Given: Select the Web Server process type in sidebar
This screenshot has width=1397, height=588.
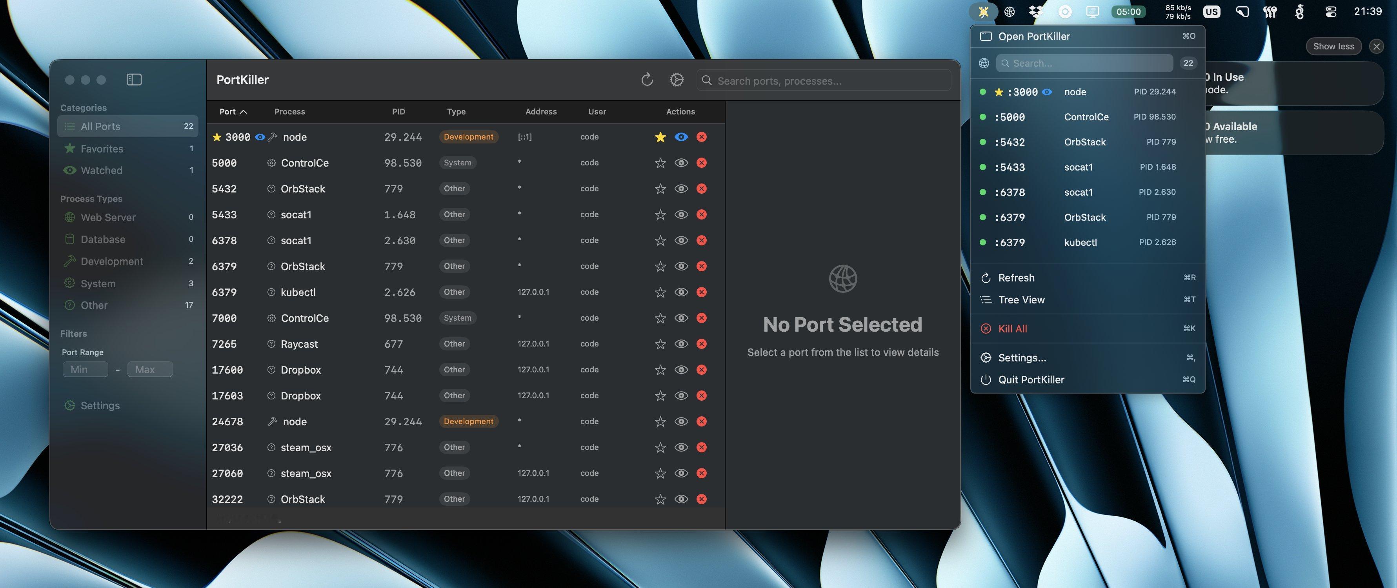Looking at the screenshot, I should click(x=108, y=217).
